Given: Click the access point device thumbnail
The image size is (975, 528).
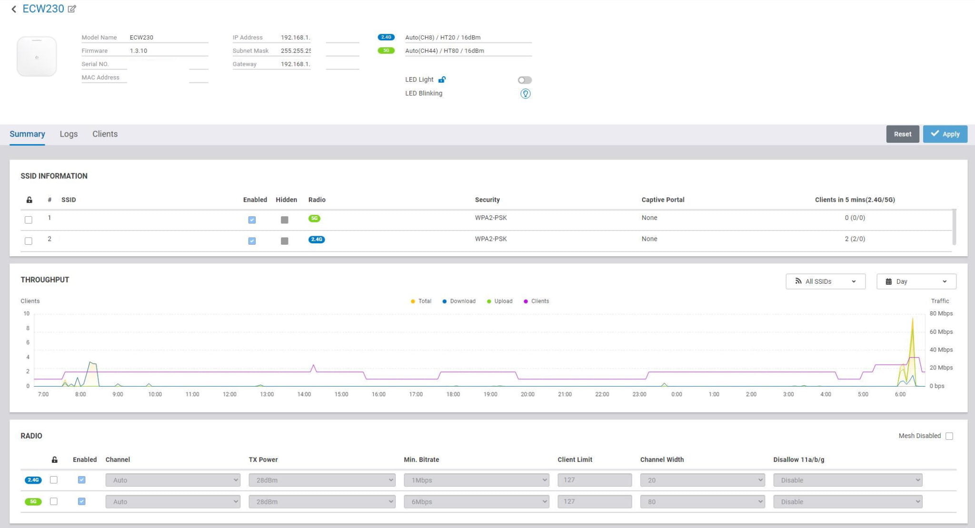Looking at the screenshot, I should click(37, 56).
